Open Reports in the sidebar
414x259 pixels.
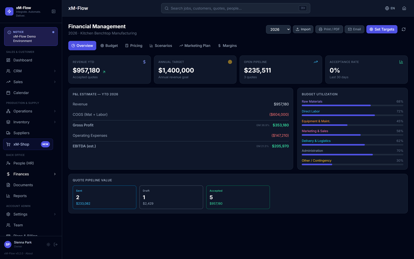31,196
